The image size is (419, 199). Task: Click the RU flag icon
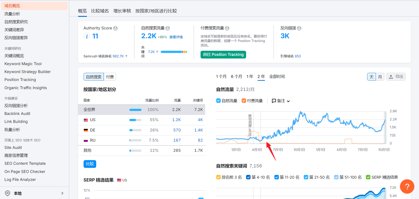(86, 140)
